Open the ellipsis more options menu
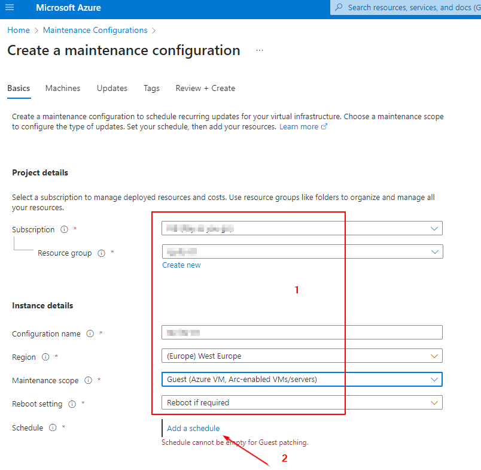Image resolution: width=481 pixels, height=470 pixels. pos(260,50)
